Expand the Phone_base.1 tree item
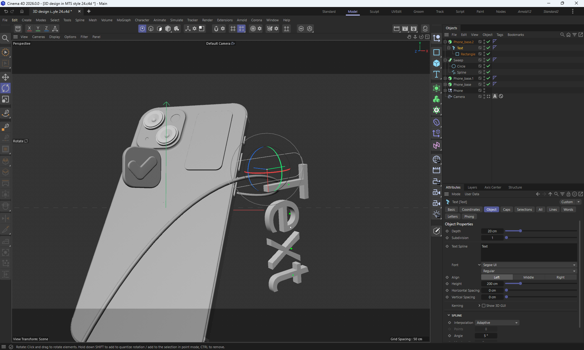Image resolution: width=584 pixels, height=350 pixels. tap(445, 78)
